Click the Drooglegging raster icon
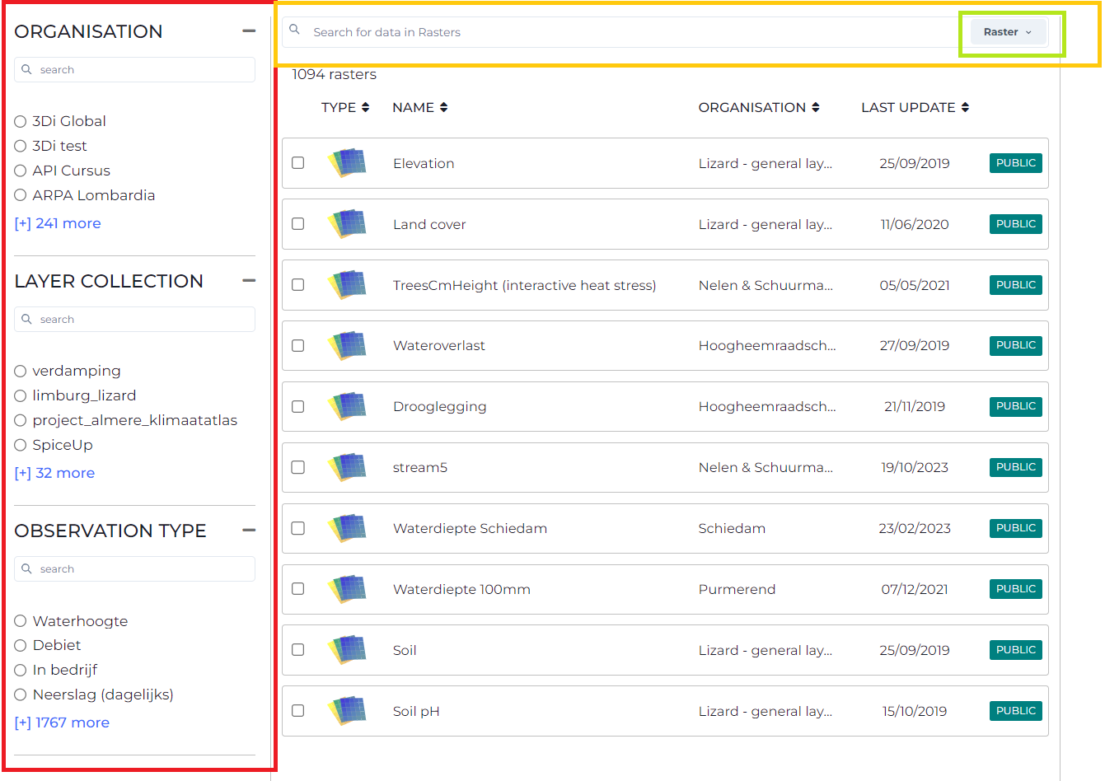Image resolution: width=1105 pixels, height=781 pixels. click(347, 406)
